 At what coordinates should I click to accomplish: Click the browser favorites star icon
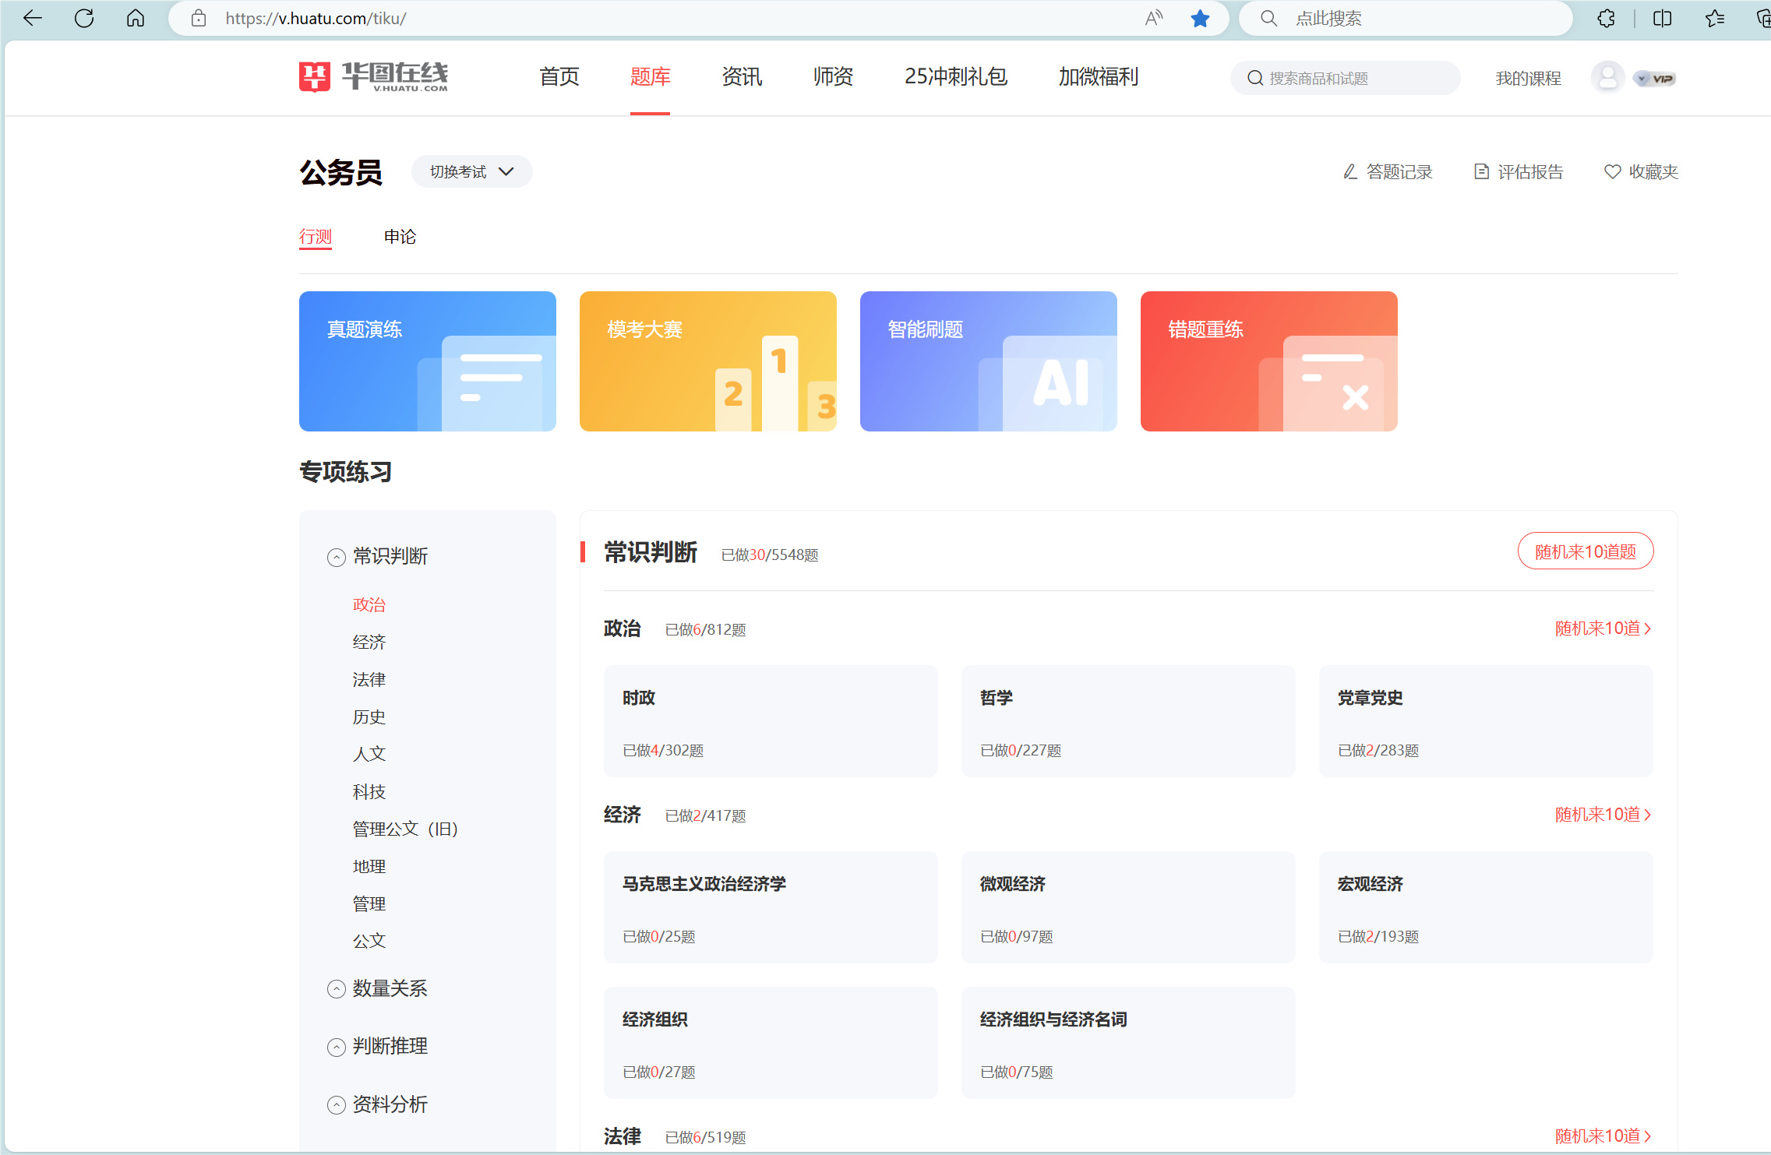(1200, 19)
